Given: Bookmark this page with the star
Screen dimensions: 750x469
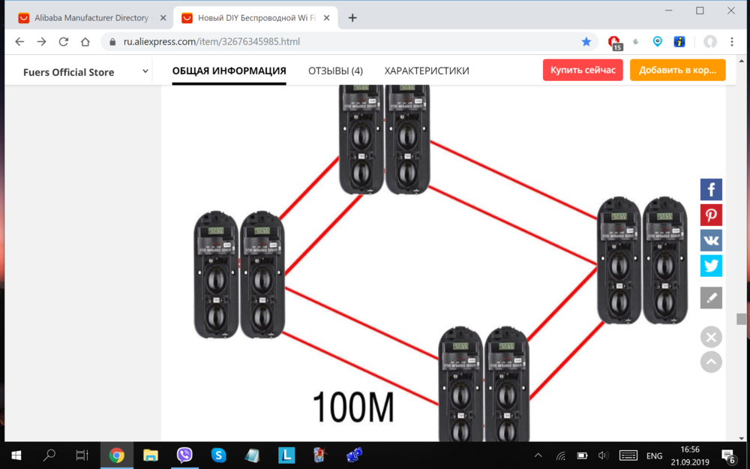Looking at the screenshot, I should (585, 42).
